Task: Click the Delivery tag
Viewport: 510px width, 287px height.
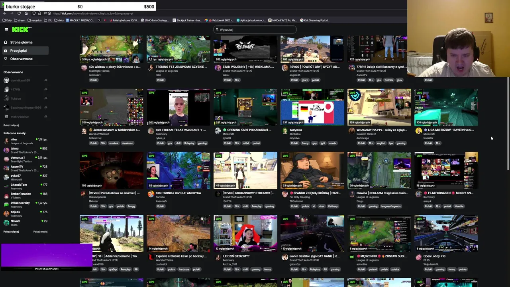Action: pyautogui.click(x=333, y=206)
